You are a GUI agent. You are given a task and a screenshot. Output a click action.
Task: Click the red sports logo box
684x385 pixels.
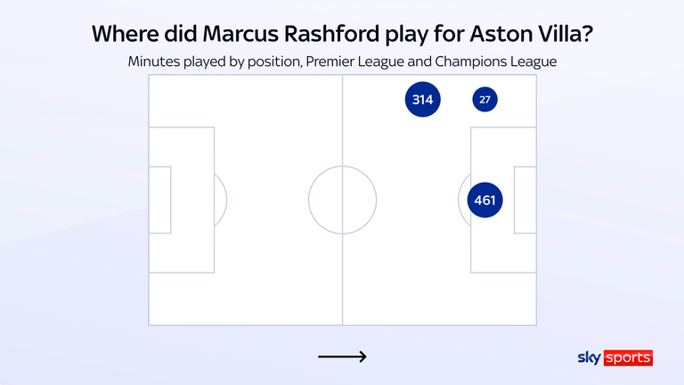(x=628, y=358)
